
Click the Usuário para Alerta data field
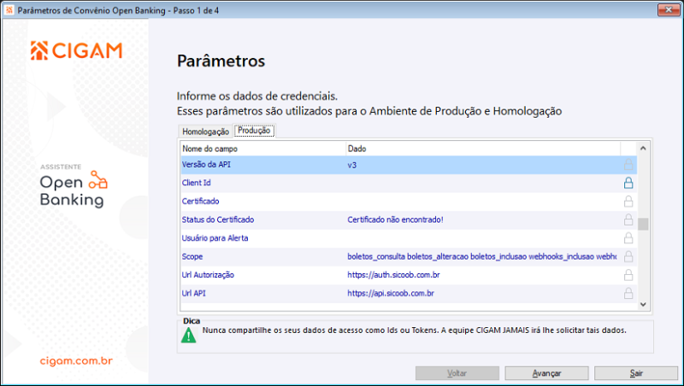click(483, 238)
